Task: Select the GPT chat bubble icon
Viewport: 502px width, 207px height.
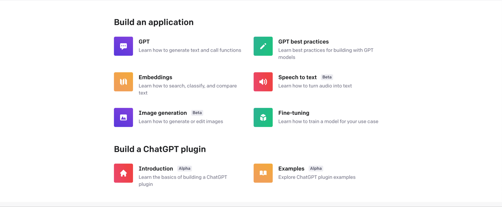Action: tap(123, 46)
